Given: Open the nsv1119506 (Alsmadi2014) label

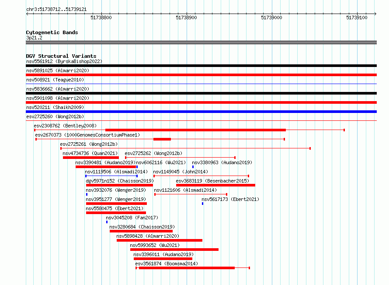Looking at the screenshot, I should pos(116,172).
